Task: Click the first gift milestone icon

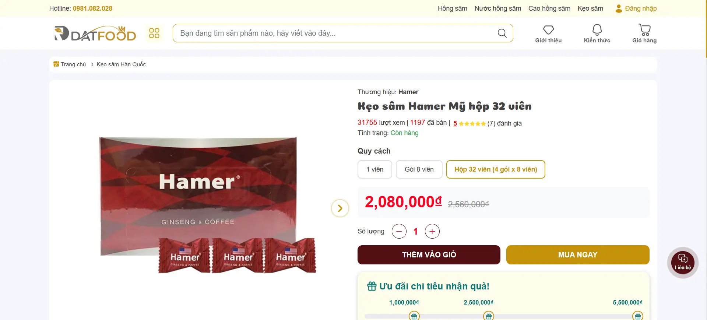Action: (414, 316)
